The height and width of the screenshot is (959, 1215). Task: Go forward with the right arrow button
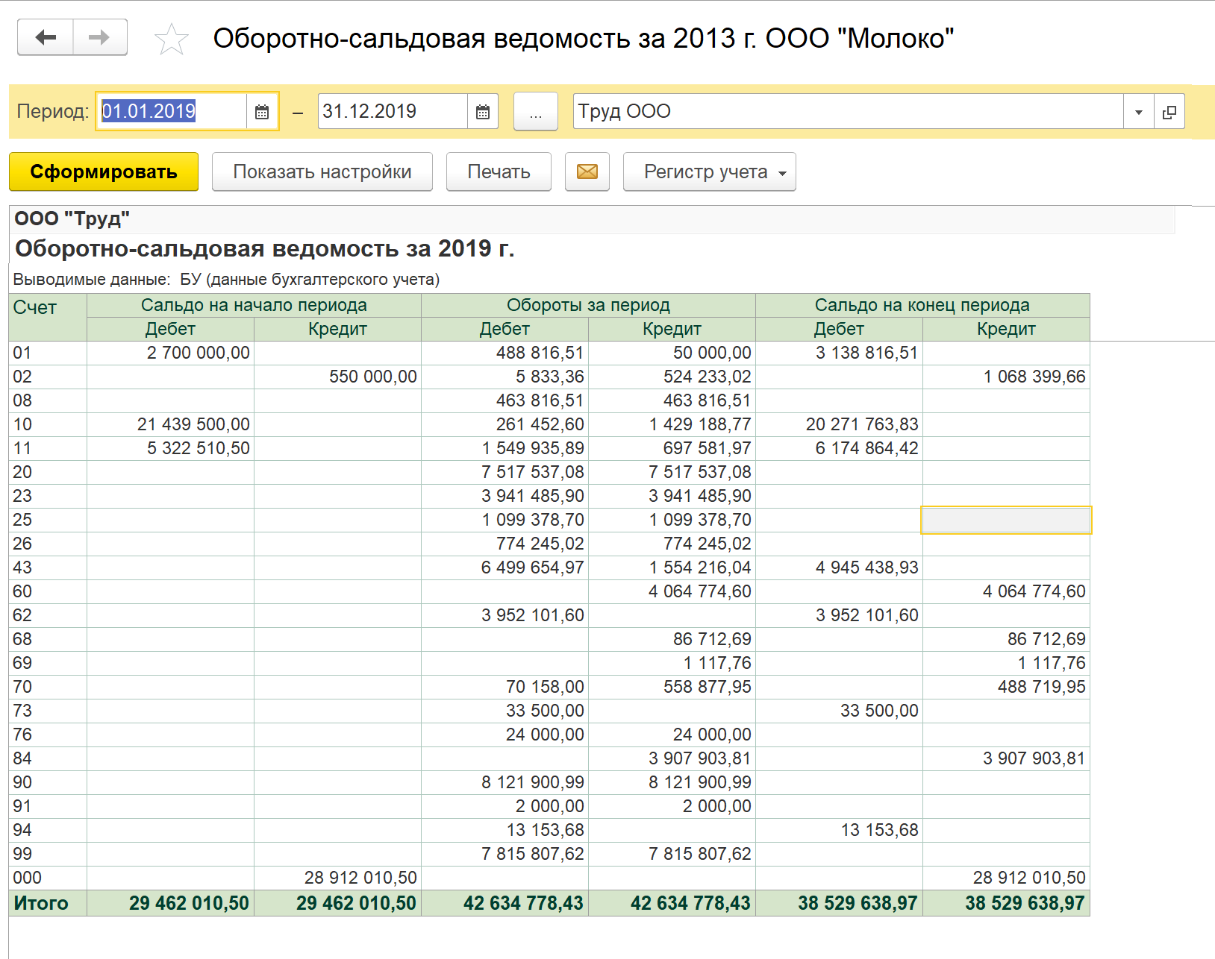pyautogui.click(x=100, y=37)
